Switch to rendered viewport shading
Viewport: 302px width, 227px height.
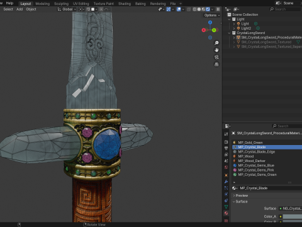[208, 9]
